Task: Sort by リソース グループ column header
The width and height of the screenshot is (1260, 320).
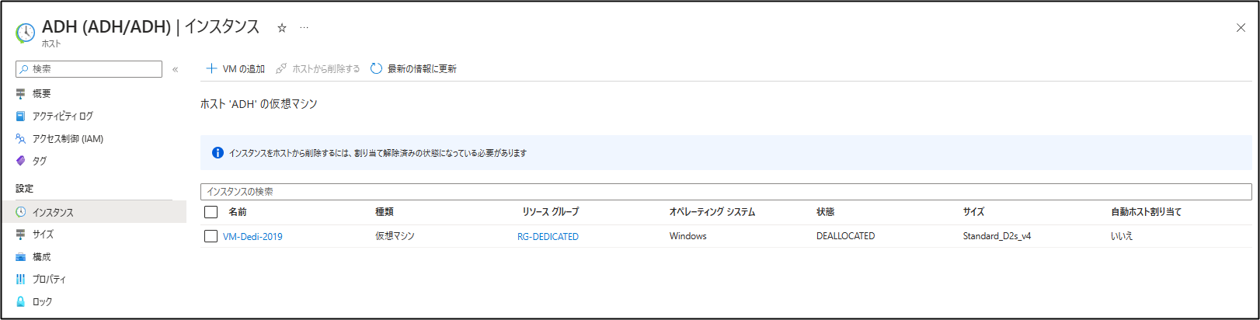Action: tap(550, 212)
